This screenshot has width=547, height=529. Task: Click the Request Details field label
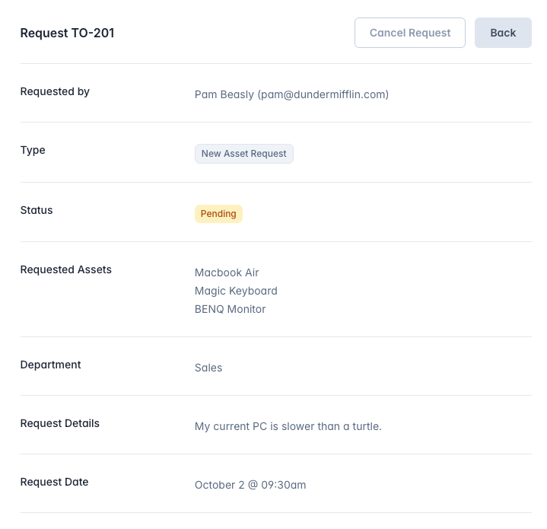click(x=59, y=423)
